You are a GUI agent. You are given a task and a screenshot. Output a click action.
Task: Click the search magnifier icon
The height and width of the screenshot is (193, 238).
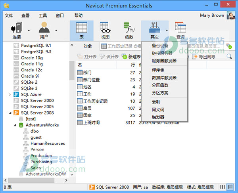229,57
